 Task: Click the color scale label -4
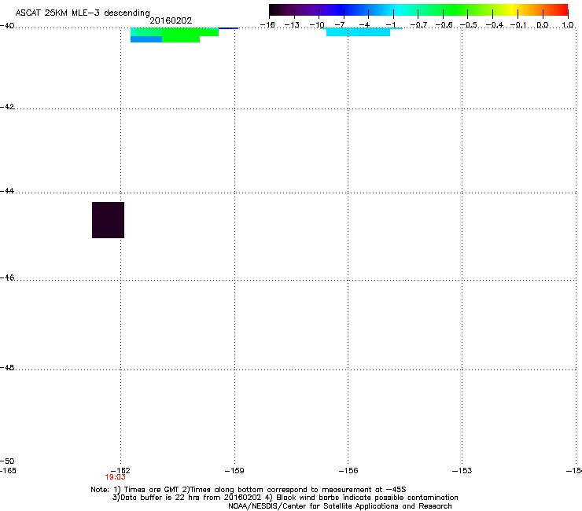[365, 25]
